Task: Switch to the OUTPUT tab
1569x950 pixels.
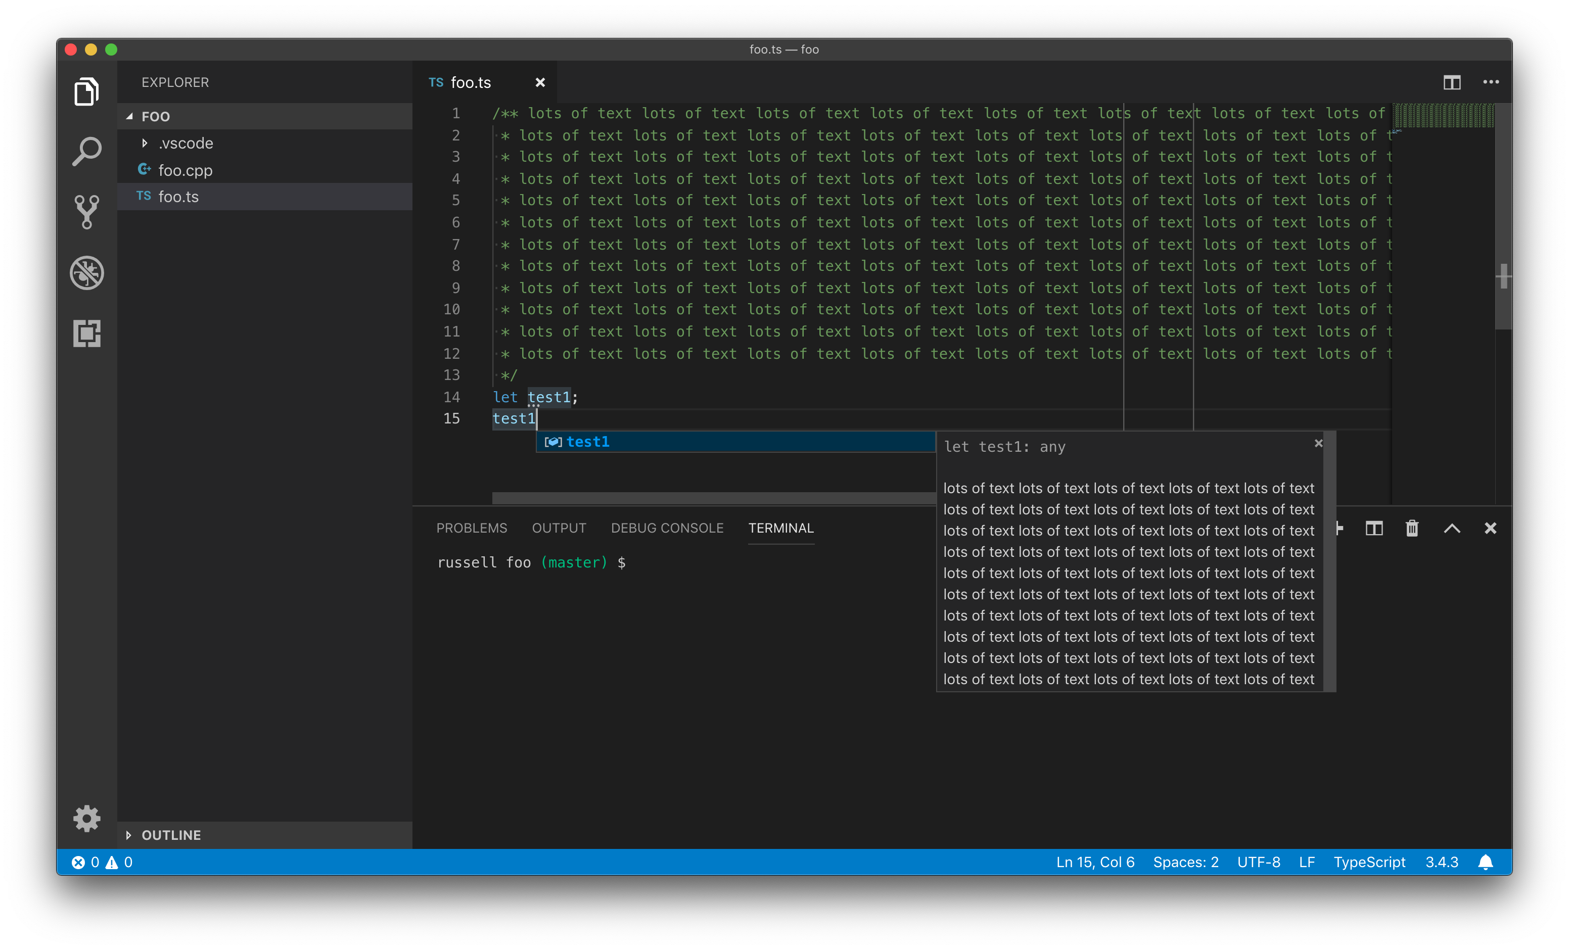Action: [559, 528]
